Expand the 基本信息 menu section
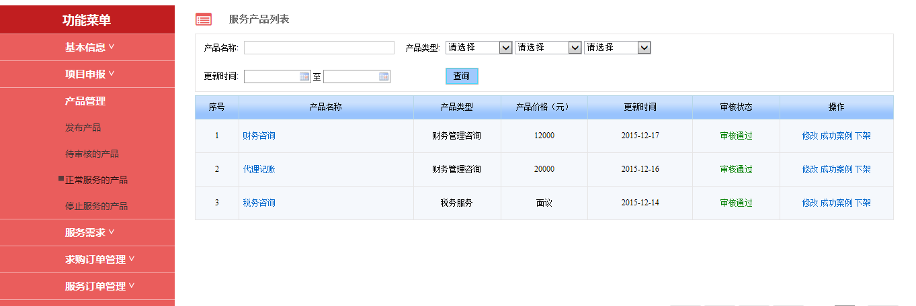Screen dimensions: 916x306 89,48
